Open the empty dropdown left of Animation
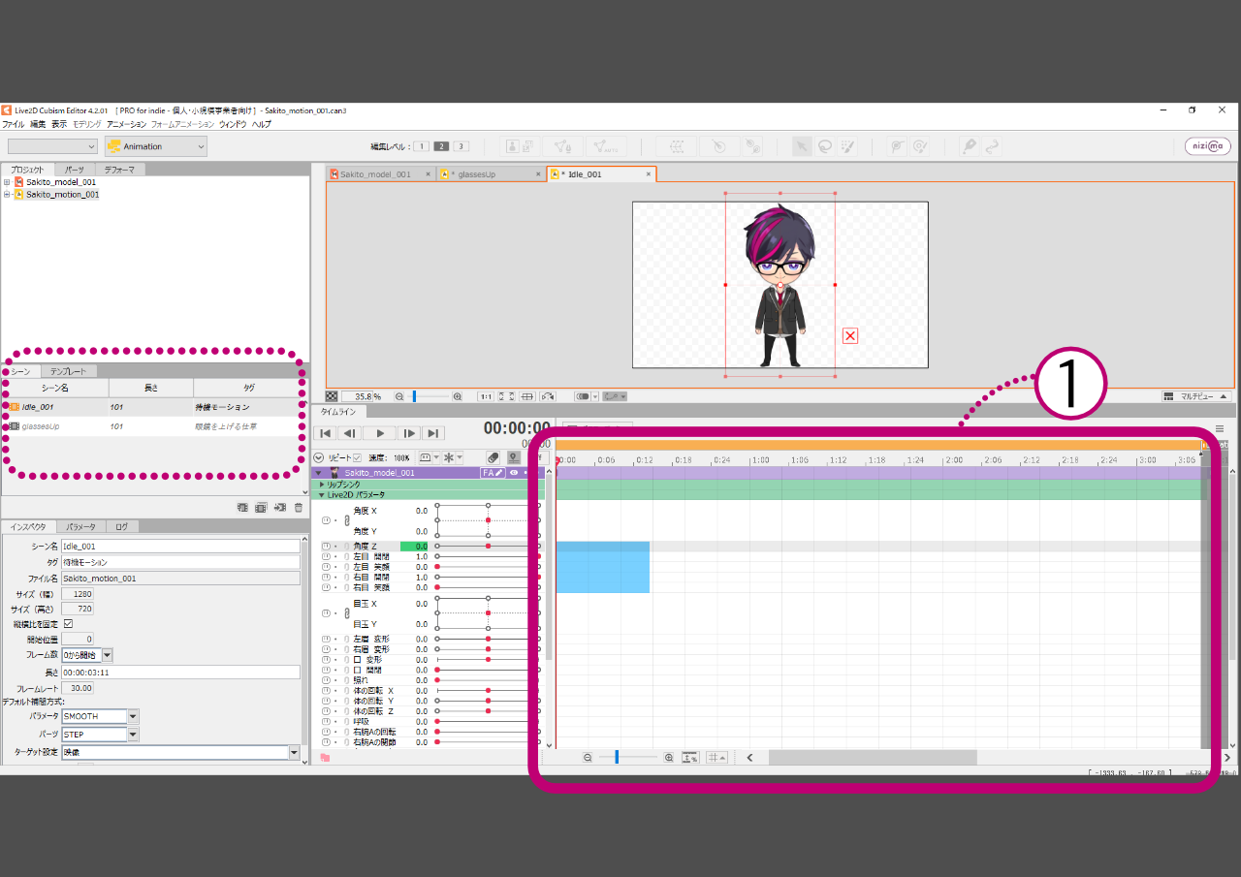This screenshot has height=877, width=1241. click(53, 146)
